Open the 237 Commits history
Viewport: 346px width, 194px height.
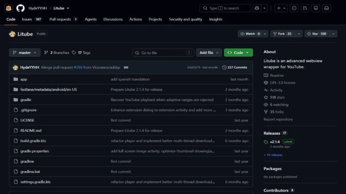click(234, 67)
